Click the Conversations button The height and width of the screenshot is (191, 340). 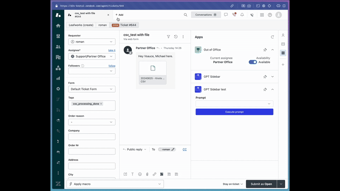[x=206, y=15]
